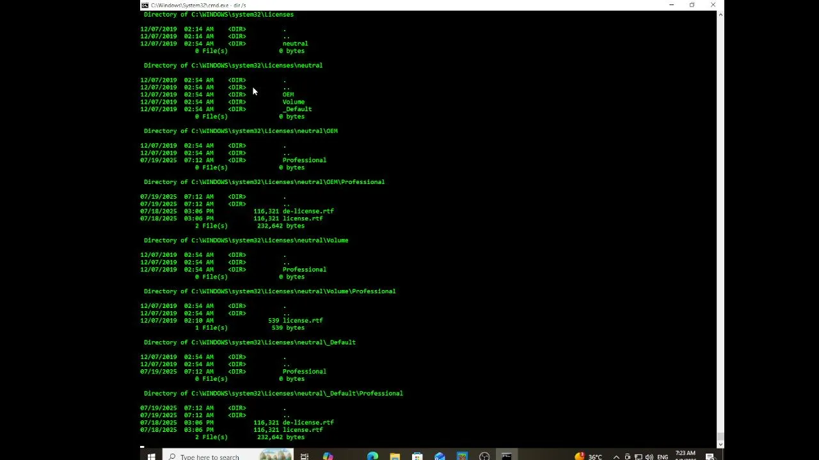Click 'de-license.rtf' in the _Default\Professional listing
The height and width of the screenshot is (460, 819).
click(x=308, y=423)
